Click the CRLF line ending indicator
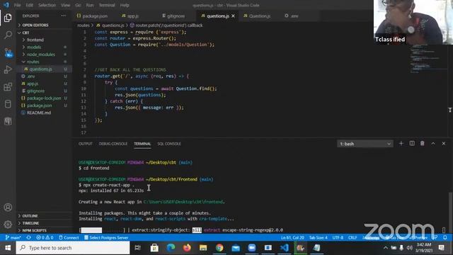Screen dimensions: 453x255 point(352,238)
